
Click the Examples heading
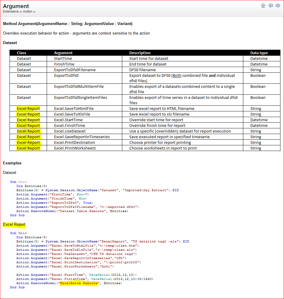12,163
